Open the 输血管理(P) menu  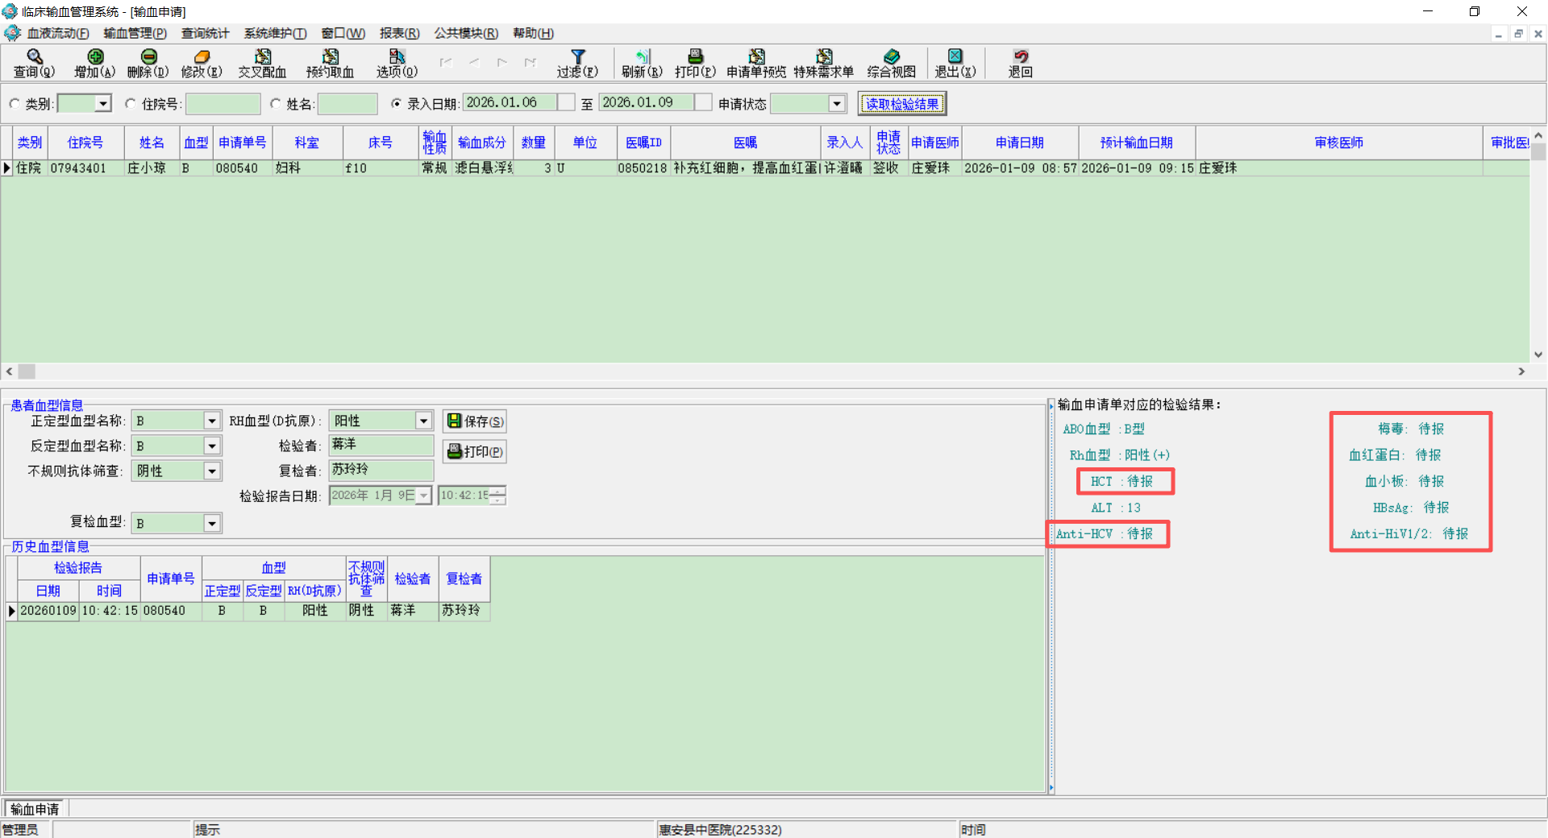pos(135,33)
